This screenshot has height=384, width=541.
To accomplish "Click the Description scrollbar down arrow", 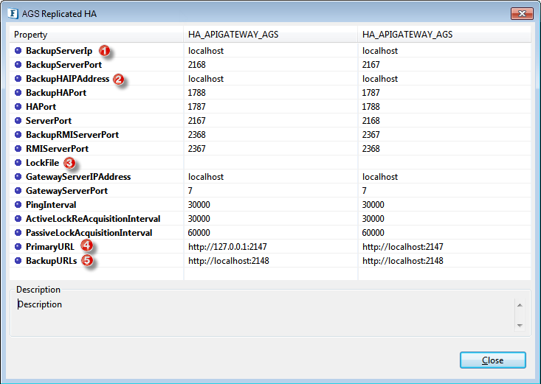I will pos(520,325).
